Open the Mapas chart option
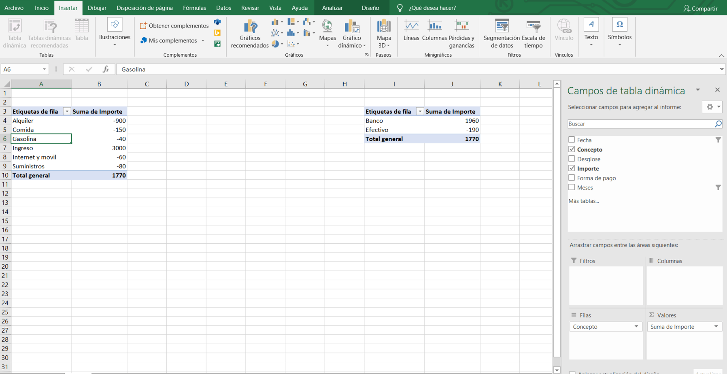The height and width of the screenshot is (374, 727). [327, 34]
